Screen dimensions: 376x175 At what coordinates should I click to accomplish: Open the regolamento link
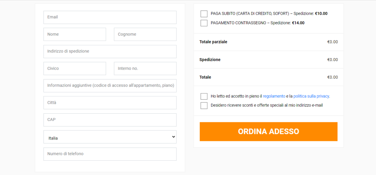[x=274, y=96]
